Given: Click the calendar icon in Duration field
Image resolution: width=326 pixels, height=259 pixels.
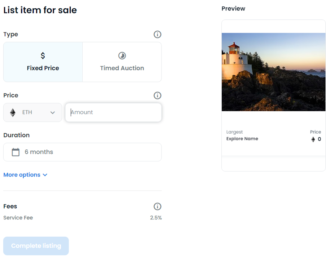Looking at the screenshot, I should [x=16, y=152].
